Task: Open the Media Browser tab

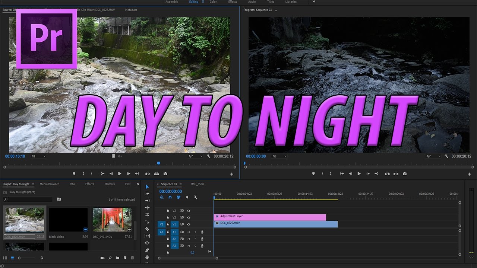Action: (x=49, y=184)
